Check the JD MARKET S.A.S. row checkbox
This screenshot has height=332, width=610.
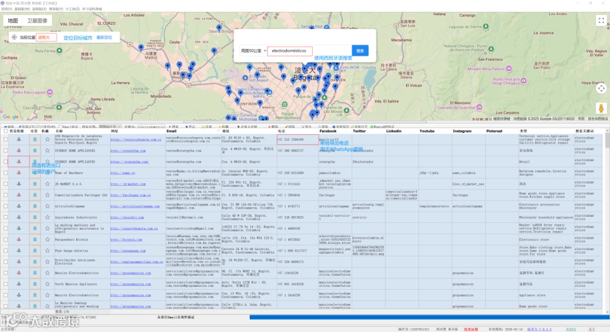[x=6, y=184]
